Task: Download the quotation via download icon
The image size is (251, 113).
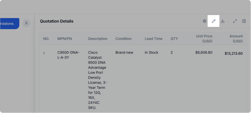Action: [223, 21]
